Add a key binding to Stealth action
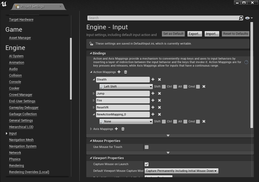 (x=153, y=79)
